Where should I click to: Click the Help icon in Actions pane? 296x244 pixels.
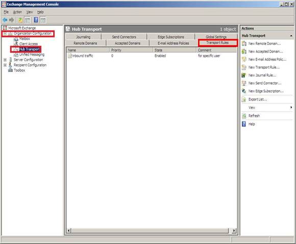coord(244,124)
